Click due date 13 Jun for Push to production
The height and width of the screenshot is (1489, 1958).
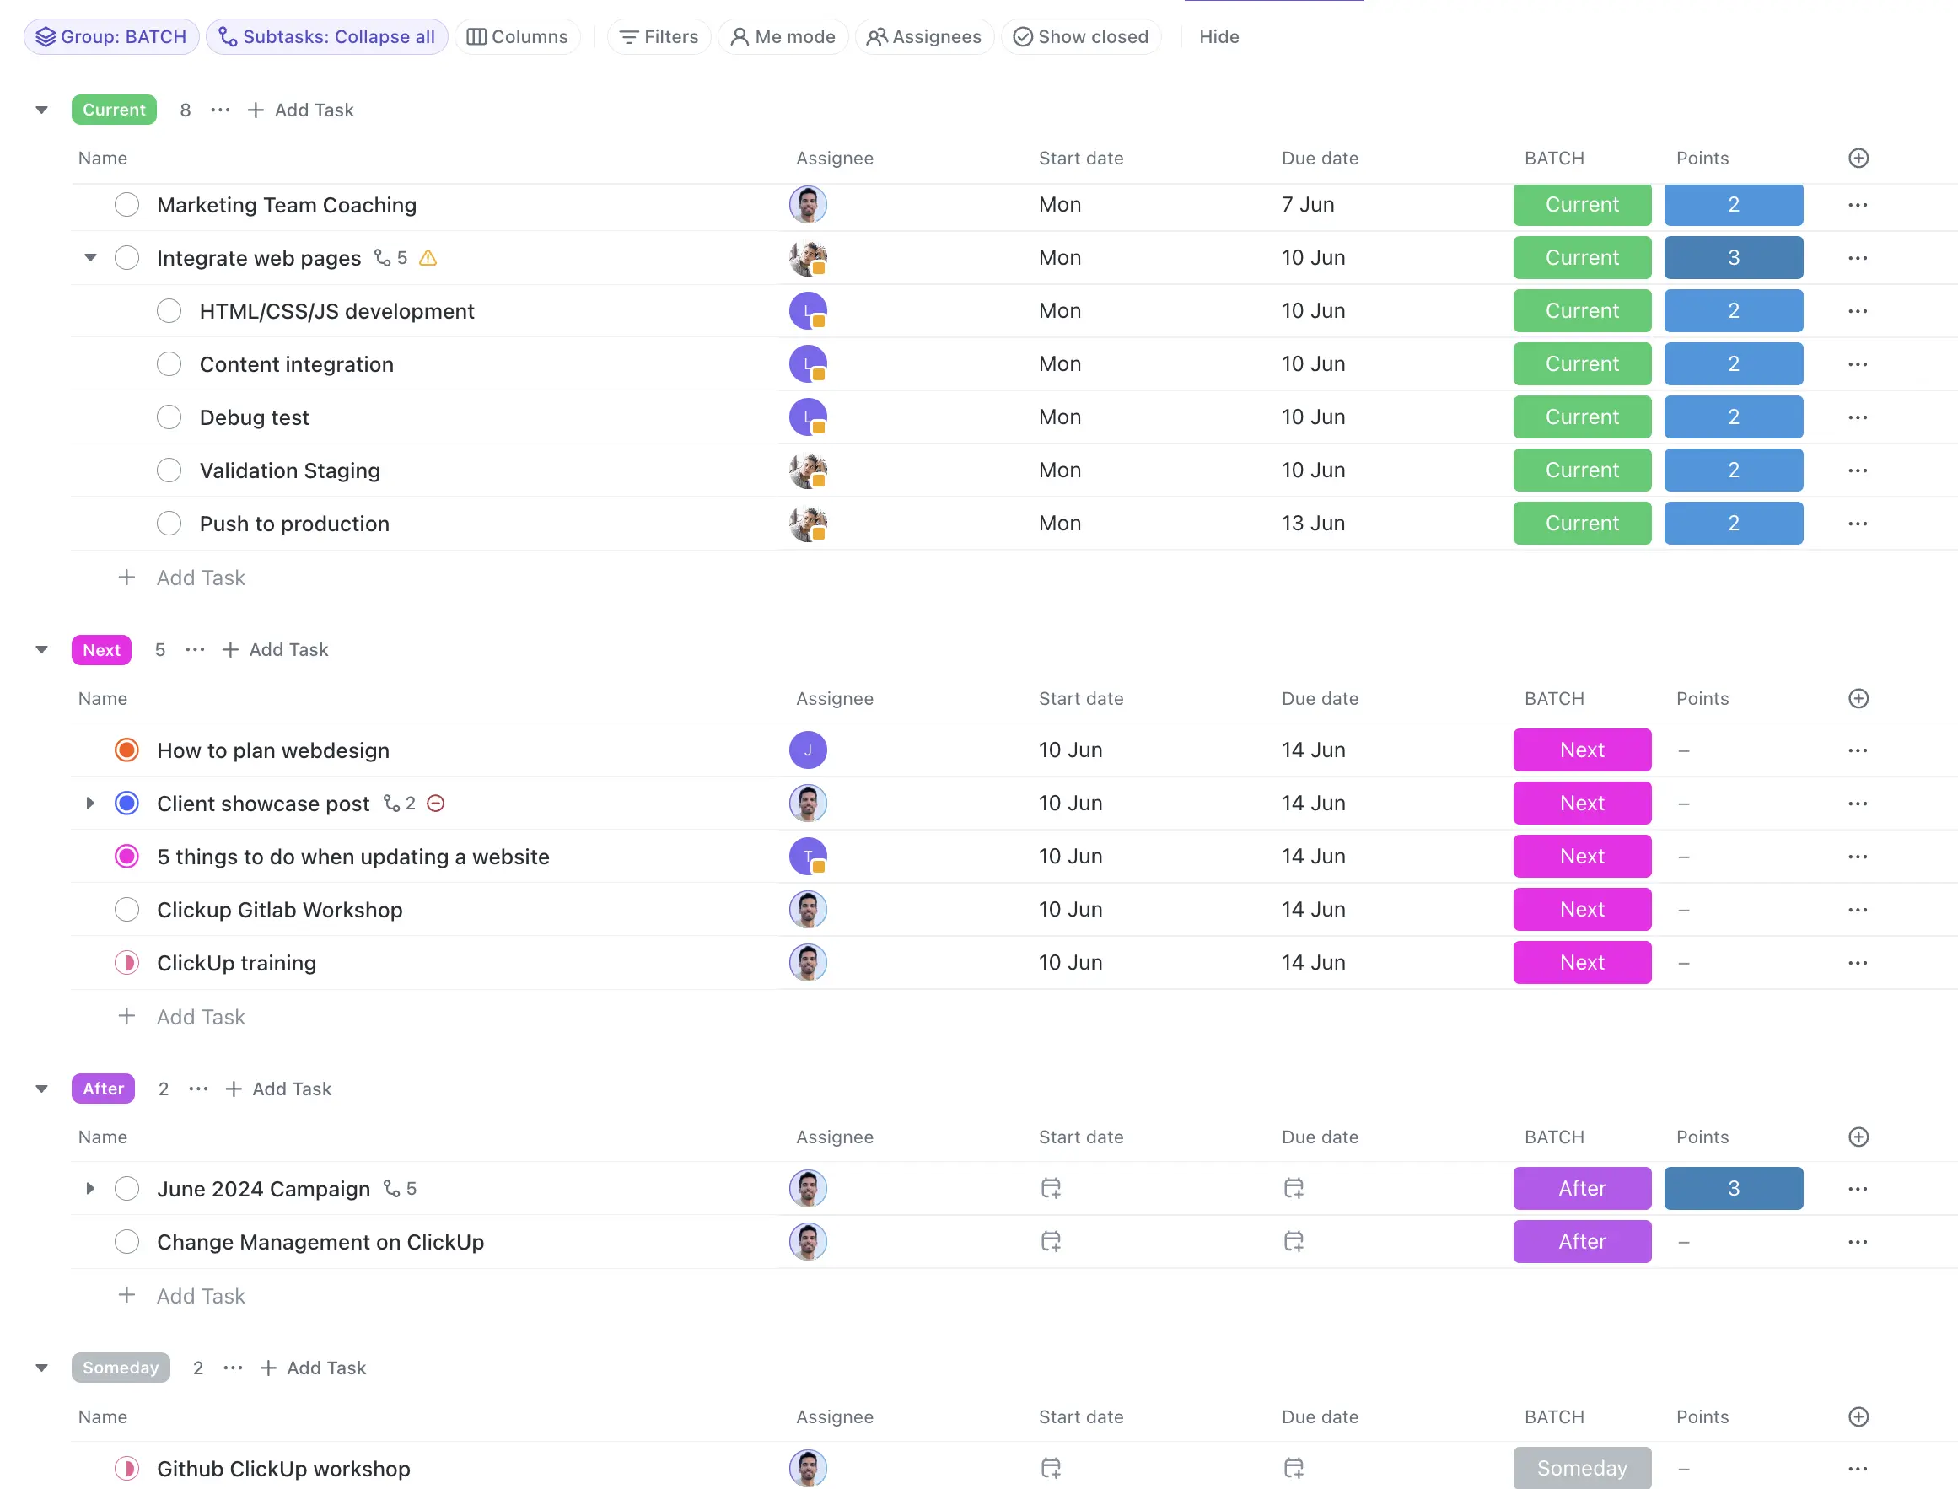pos(1313,524)
